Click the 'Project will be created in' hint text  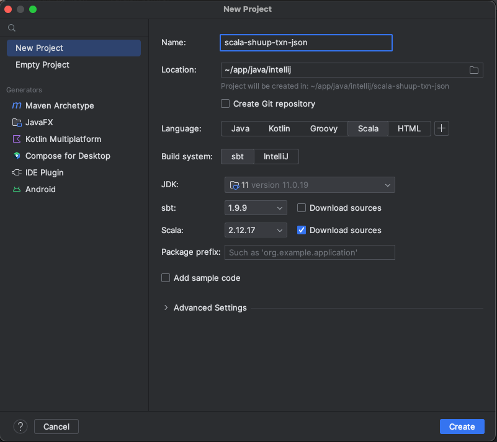tap(334, 86)
